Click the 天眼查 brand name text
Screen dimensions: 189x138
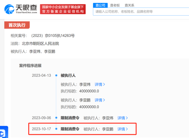point(26,7)
